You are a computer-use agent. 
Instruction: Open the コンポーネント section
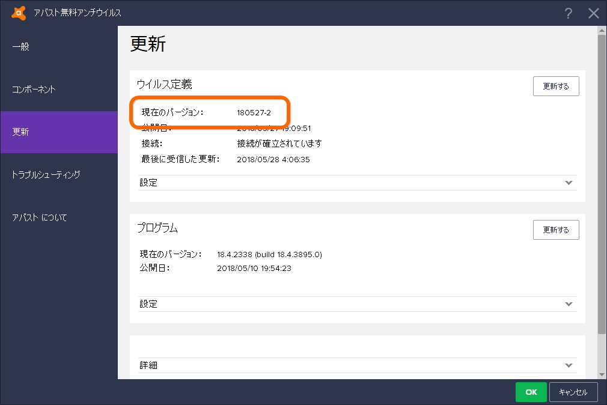click(x=35, y=89)
